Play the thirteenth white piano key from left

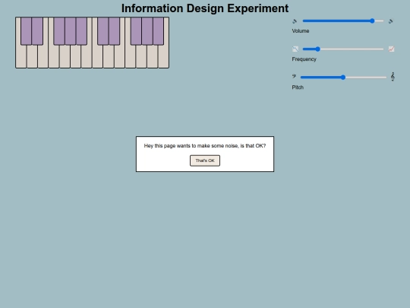point(153,56)
